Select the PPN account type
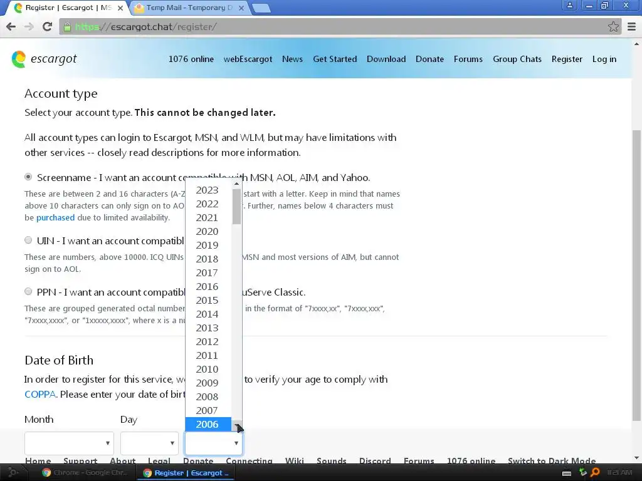 coord(28,291)
